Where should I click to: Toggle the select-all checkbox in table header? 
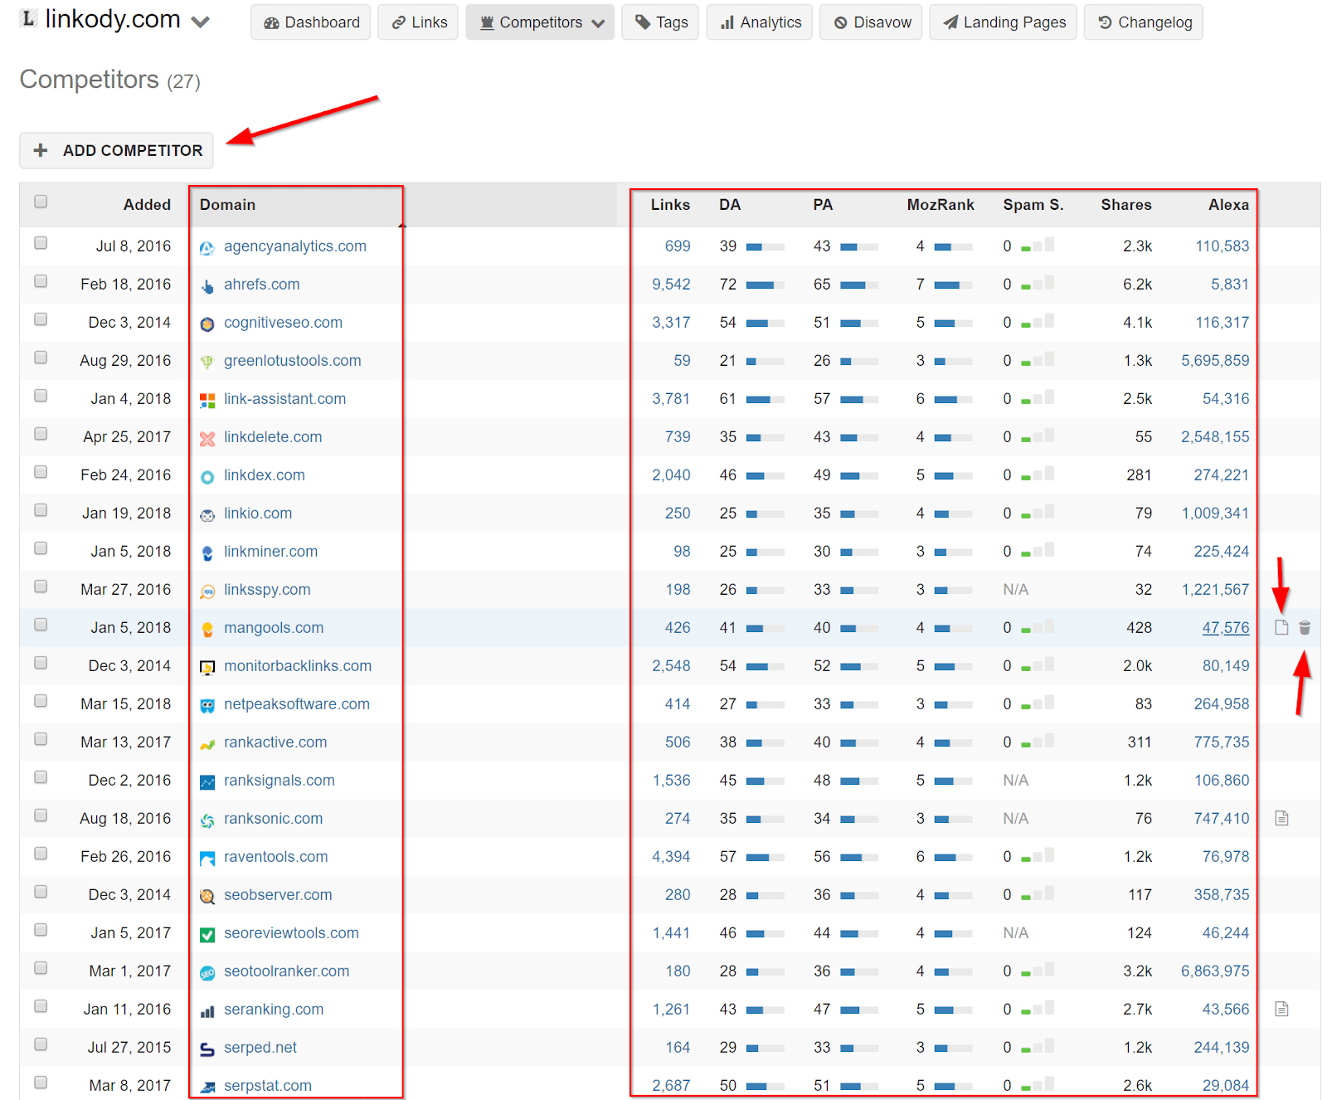[41, 202]
